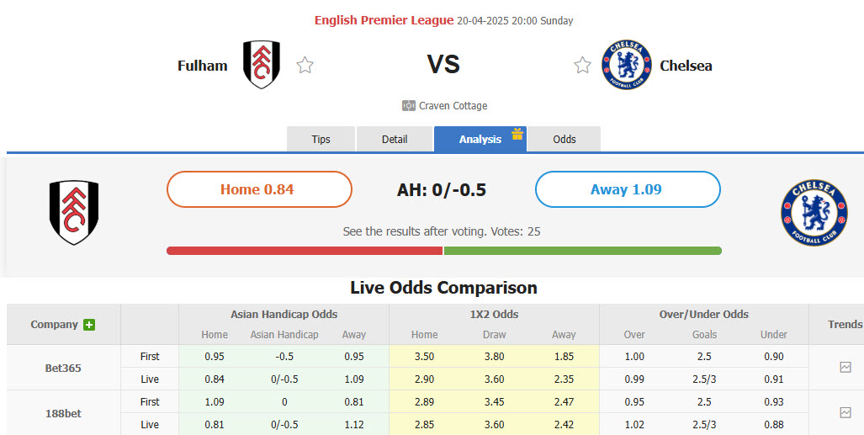864x435 pixels.
Task: Vote Home 0.84
Action: [x=259, y=189]
